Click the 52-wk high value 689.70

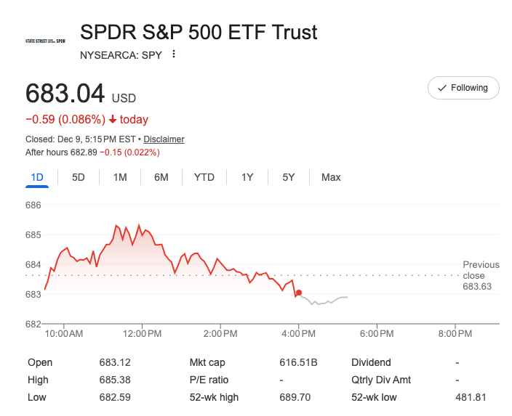click(x=295, y=397)
